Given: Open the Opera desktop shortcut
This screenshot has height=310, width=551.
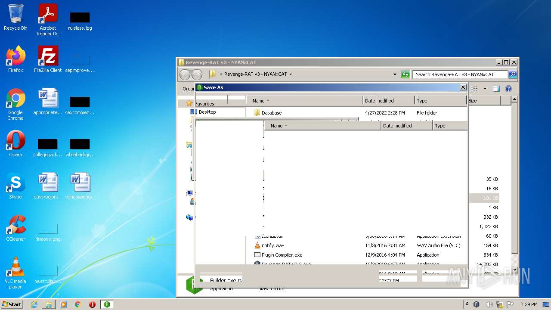Looking at the screenshot, I should point(15,144).
